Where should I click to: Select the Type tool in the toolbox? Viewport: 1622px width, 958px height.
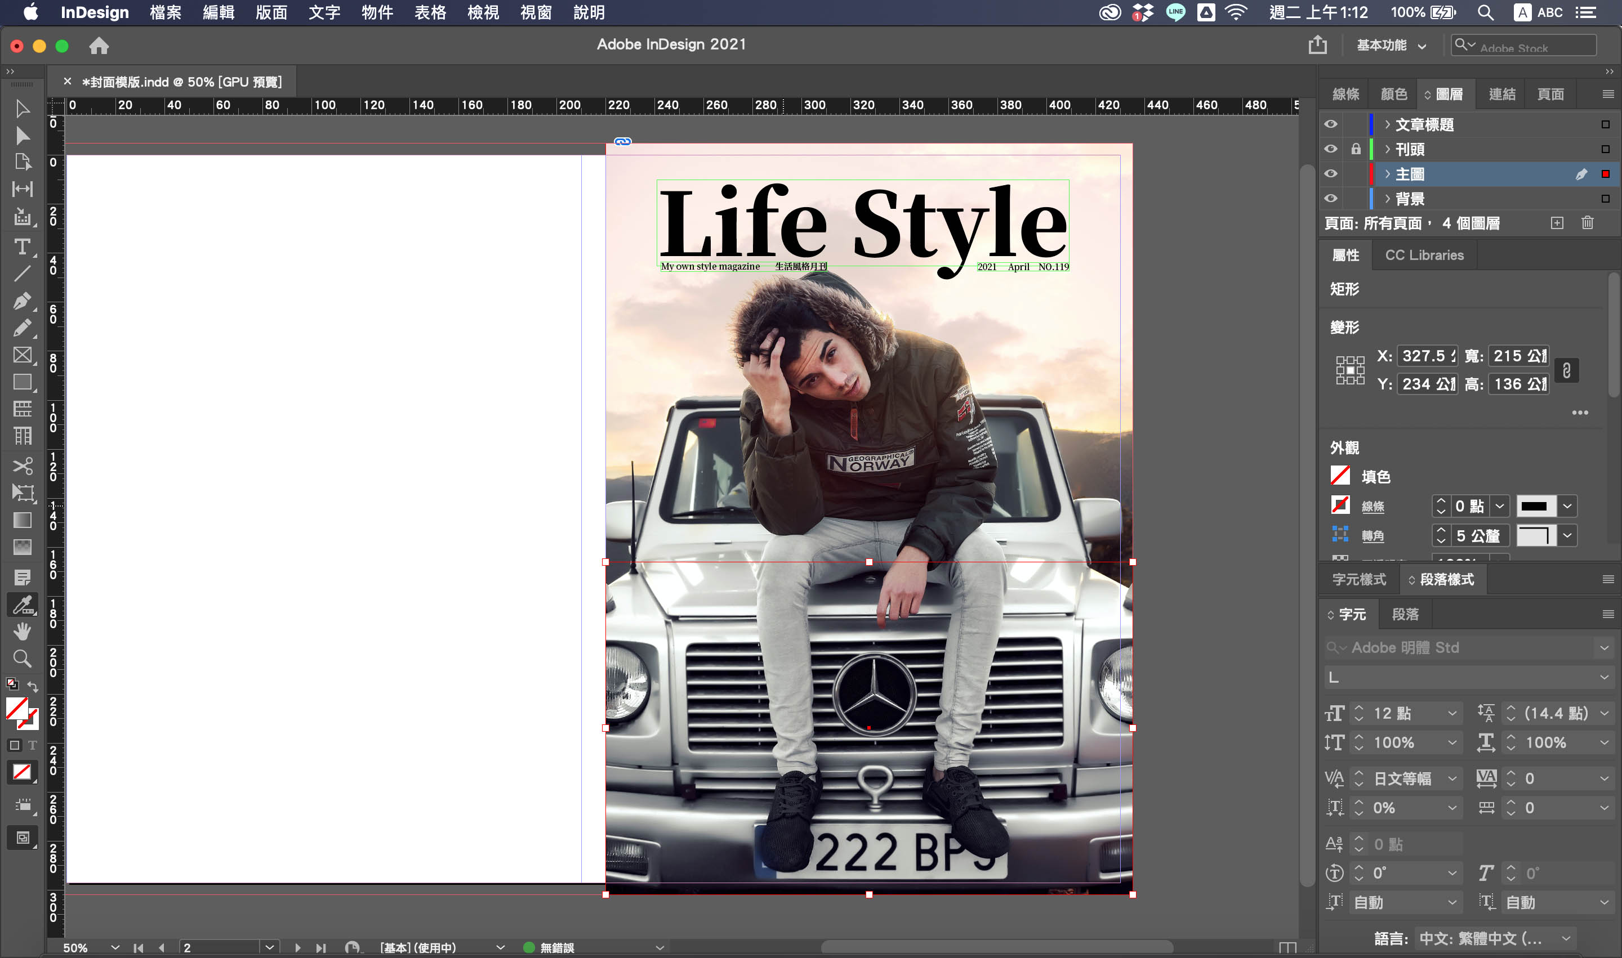22,247
